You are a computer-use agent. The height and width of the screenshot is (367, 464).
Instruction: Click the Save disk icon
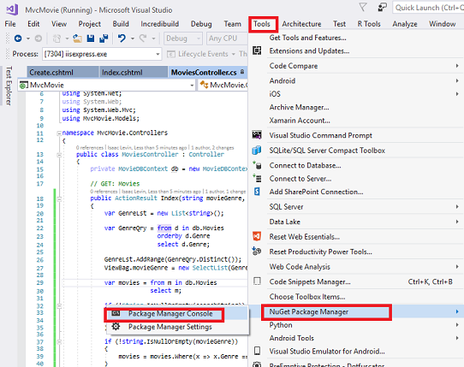pyautogui.click(x=91, y=38)
